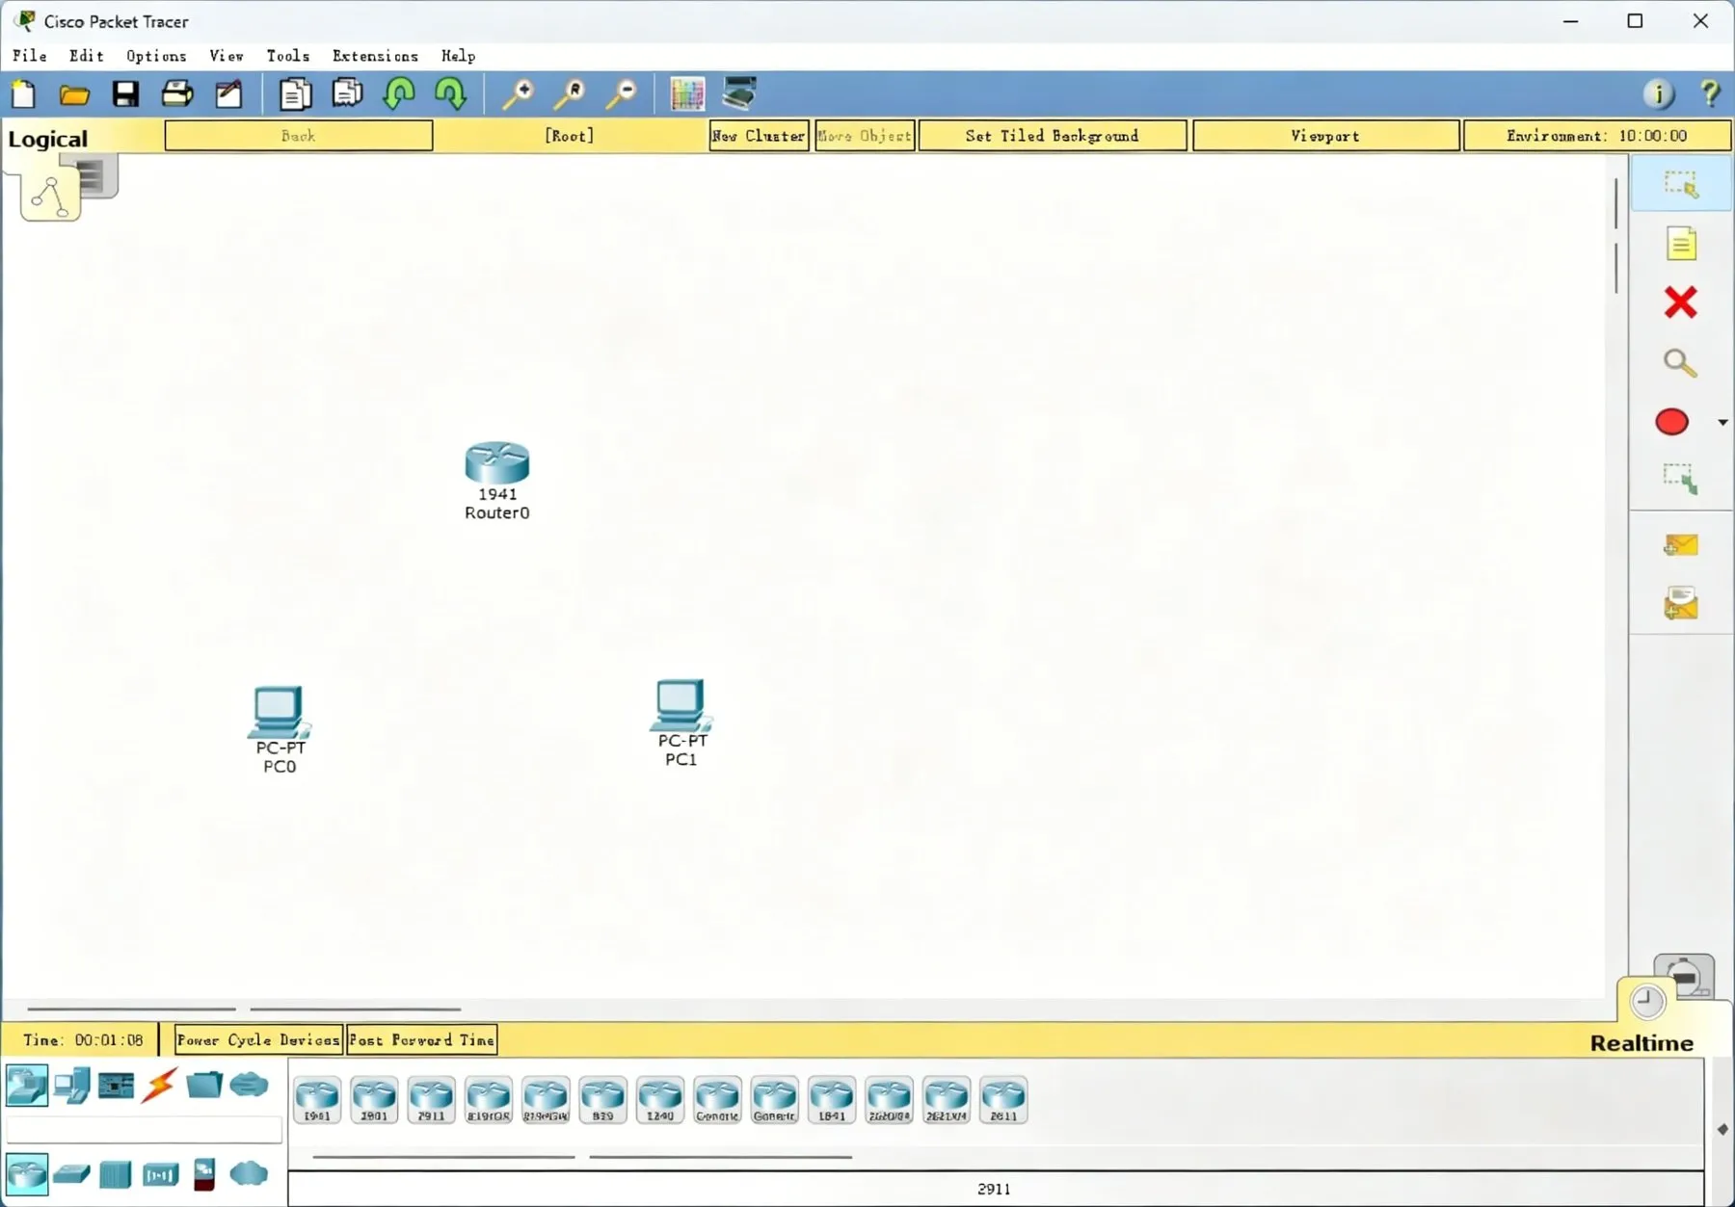The image size is (1735, 1207).
Task: Redo the last action
Action: [x=450, y=93]
